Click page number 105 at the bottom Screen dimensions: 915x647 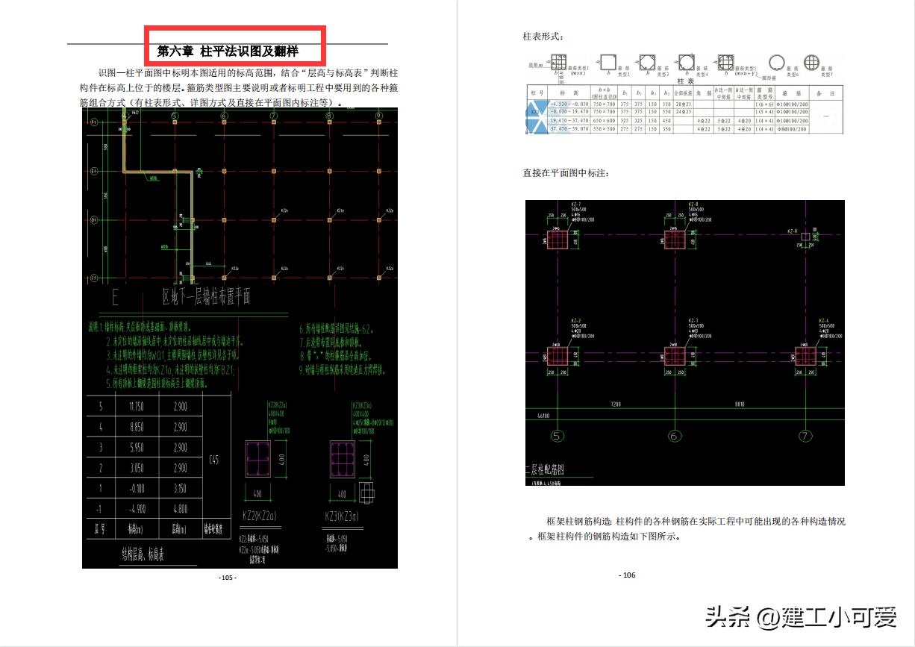227,578
